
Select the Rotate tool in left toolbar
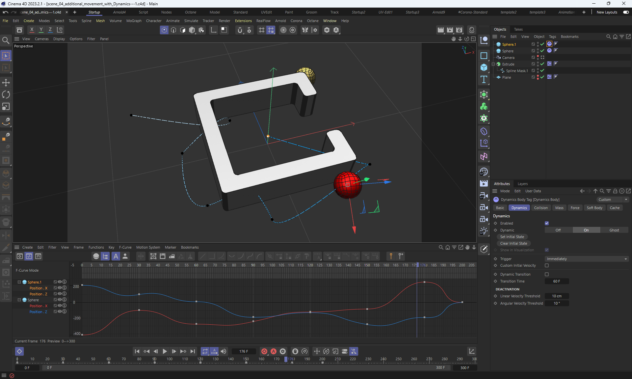[6, 95]
